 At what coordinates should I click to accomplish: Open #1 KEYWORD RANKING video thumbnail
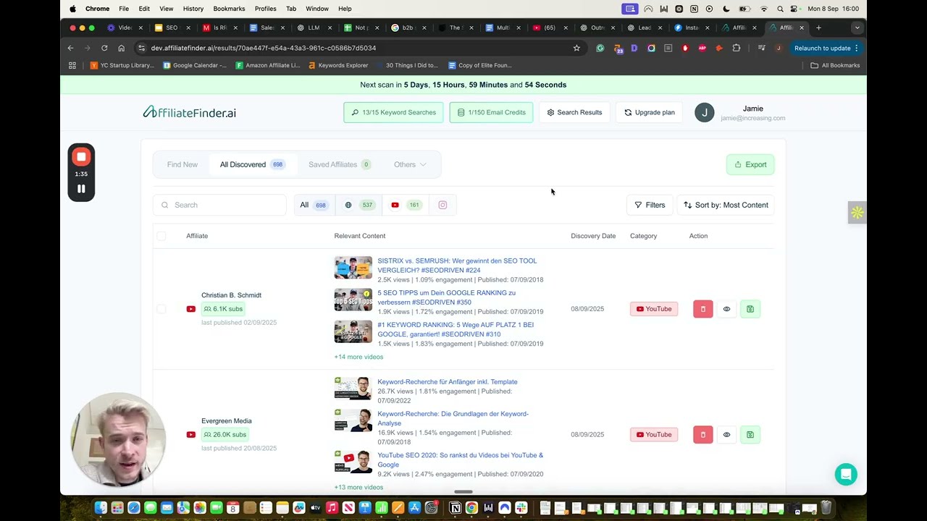[x=353, y=331]
